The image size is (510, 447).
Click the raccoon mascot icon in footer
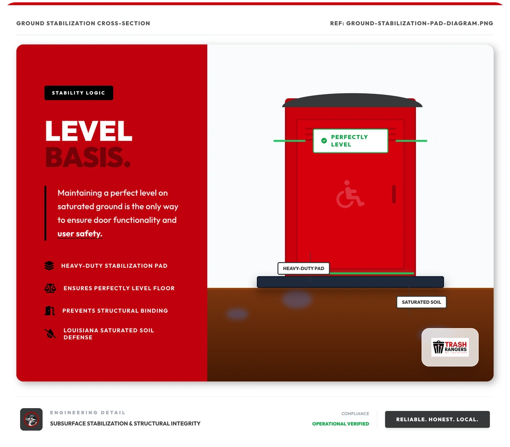tap(31, 419)
